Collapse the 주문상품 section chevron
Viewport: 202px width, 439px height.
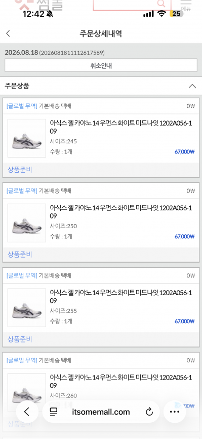click(x=192, y=86)
